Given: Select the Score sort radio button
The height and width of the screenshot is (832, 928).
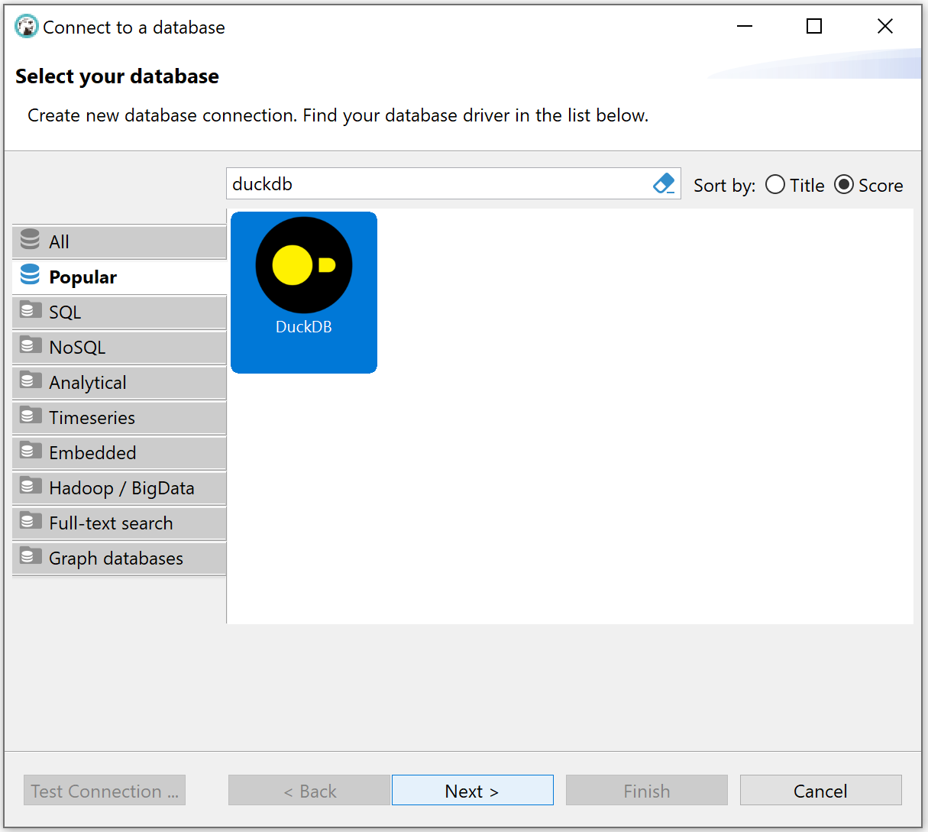Looking at the screenshot, I should click(x=844, y=184).
